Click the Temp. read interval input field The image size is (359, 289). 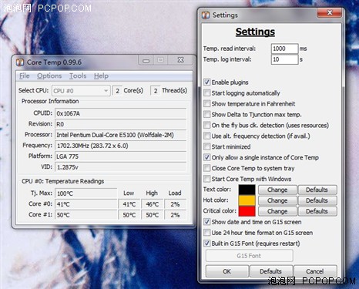(285, 49)
